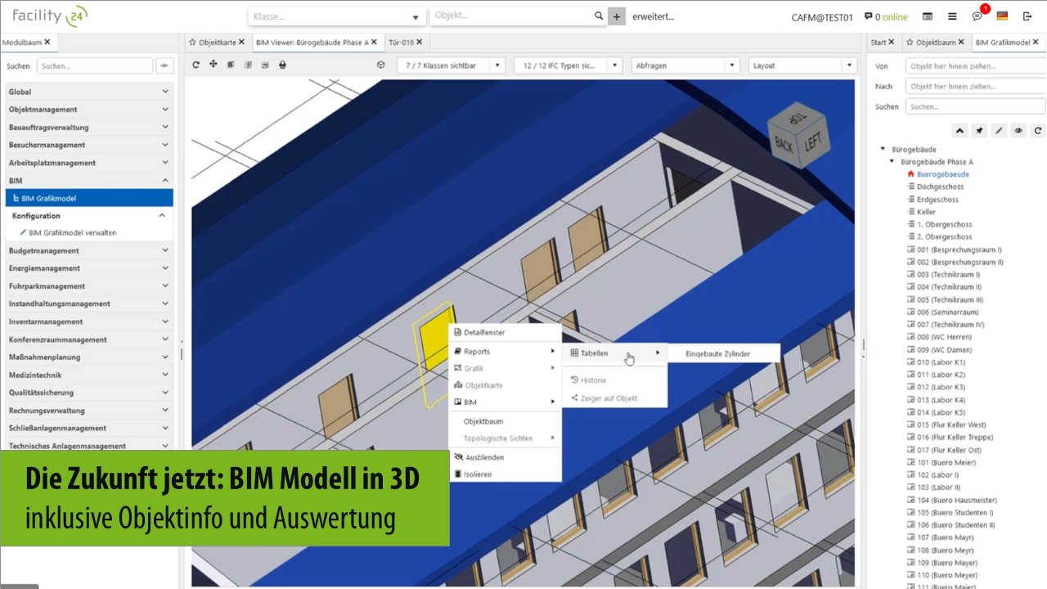Open the hamburger menu icon in the header
Image resolution: width=1047 pixels, height=589 pixels.
pos(952,16)
